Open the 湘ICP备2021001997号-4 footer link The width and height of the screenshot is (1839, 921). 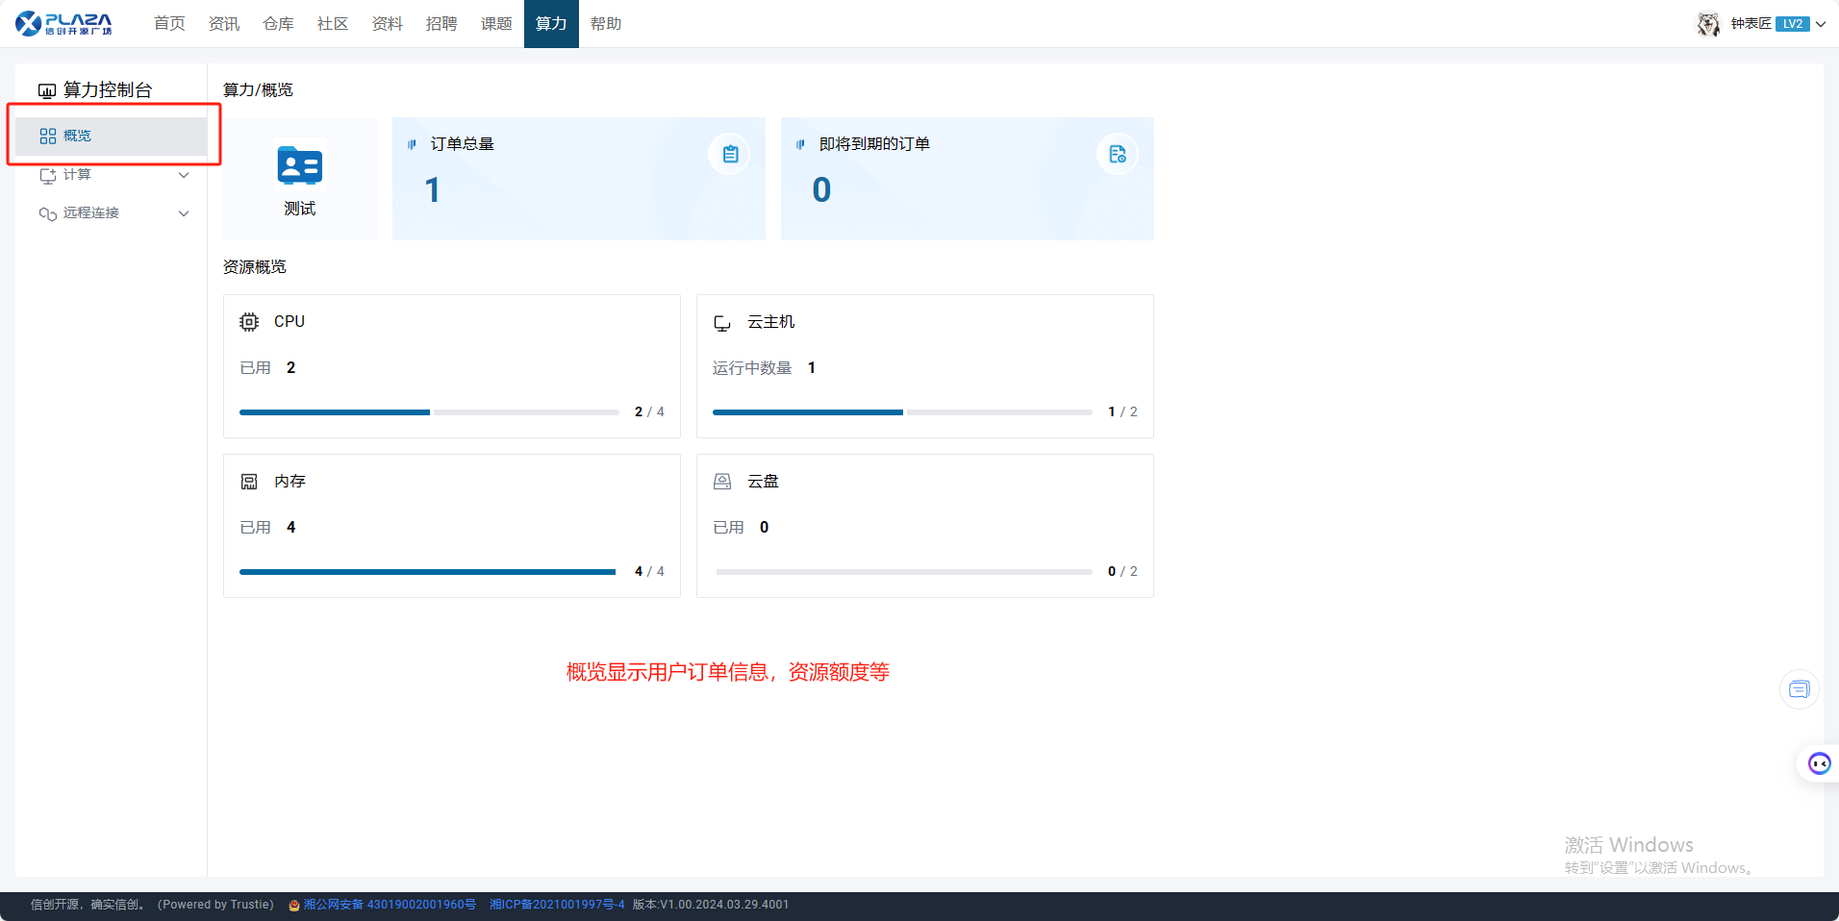pos(557,905)
